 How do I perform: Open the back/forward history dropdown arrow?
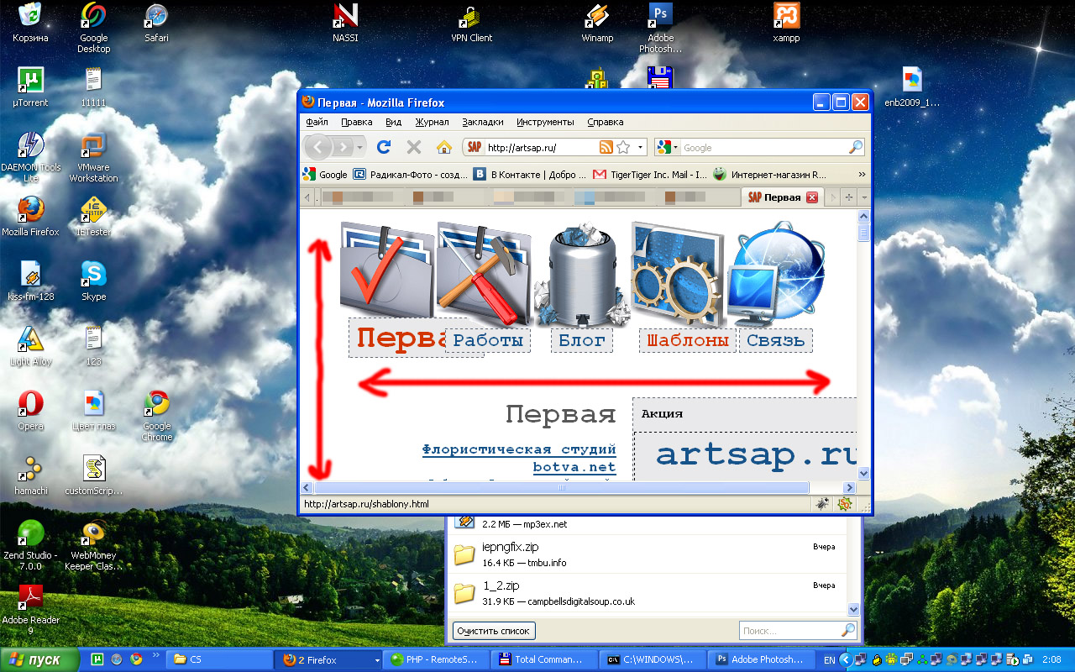pos(360,147)
